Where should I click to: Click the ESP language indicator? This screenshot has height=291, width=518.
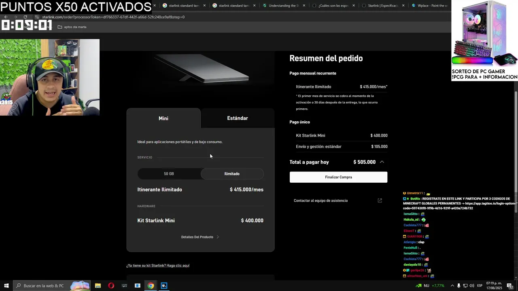(x=480, y=286)
